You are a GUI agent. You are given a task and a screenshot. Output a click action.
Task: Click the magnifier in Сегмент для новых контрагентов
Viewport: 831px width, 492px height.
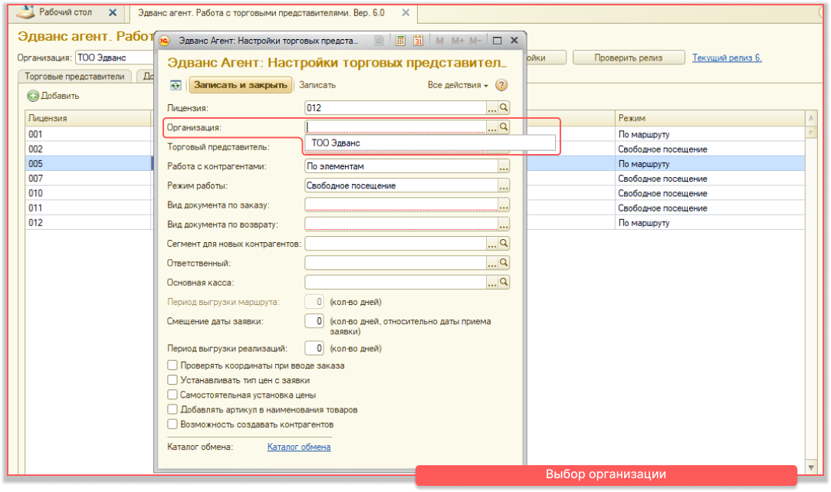[x=504, y=243]
